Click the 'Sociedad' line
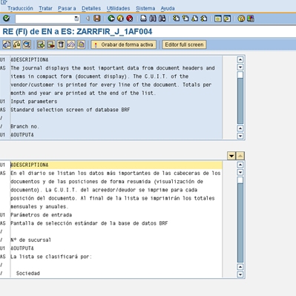296x296 pixels. (28, 273)
